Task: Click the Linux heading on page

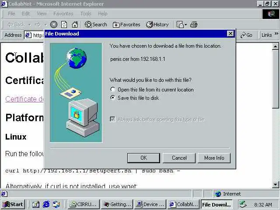Action: (16, 136)
